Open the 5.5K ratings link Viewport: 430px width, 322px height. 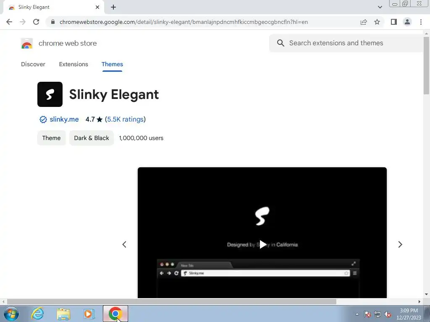[125, 119]
